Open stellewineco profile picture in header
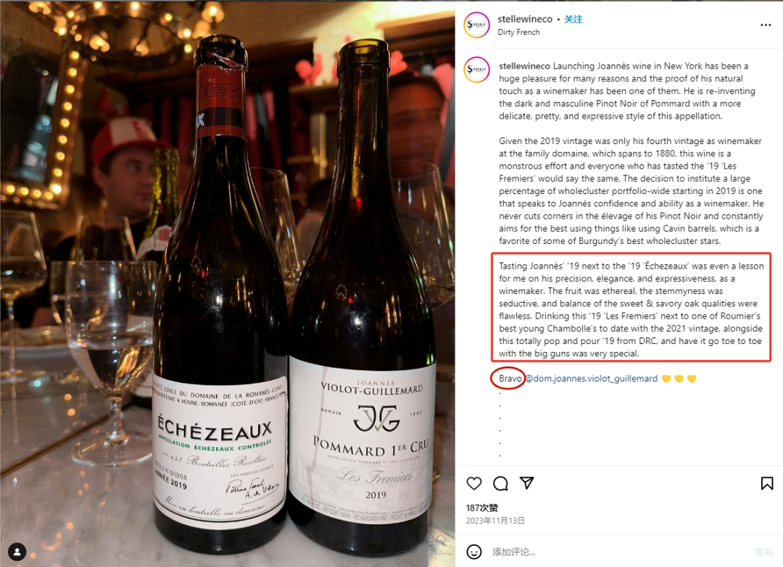The image size is (783, 567). point(476,25)
